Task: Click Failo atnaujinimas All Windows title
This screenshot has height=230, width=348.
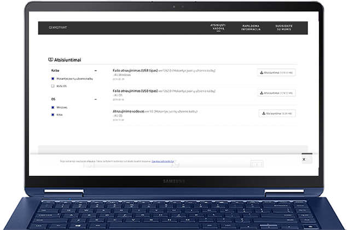Action: [x=135, y=71]
